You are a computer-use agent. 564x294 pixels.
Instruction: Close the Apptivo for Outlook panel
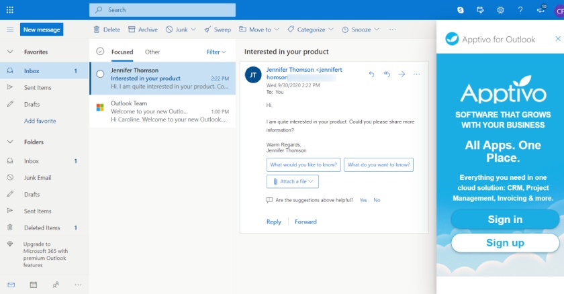click(x=558, y=38)
